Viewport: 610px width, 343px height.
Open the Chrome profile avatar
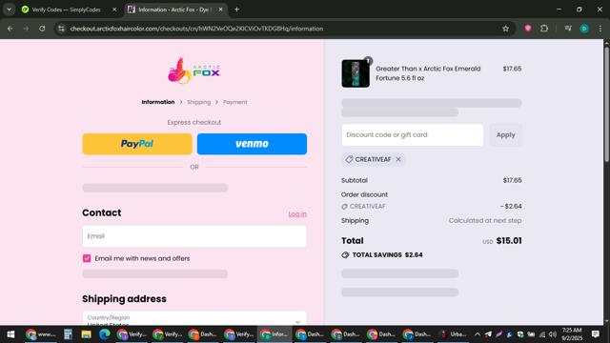point(584,29)
